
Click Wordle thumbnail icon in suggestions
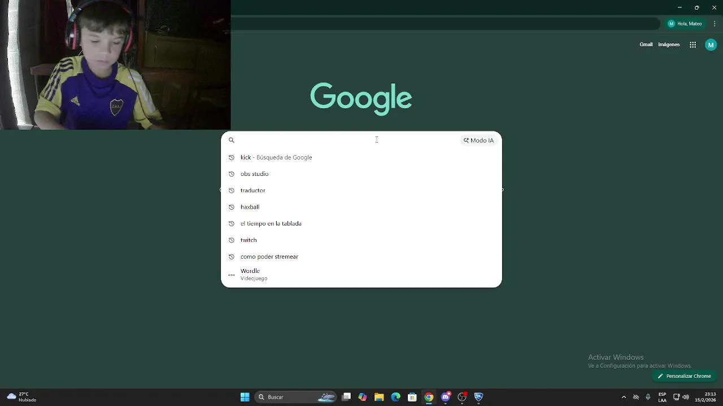pyautogui.click(x=231, y=275)
